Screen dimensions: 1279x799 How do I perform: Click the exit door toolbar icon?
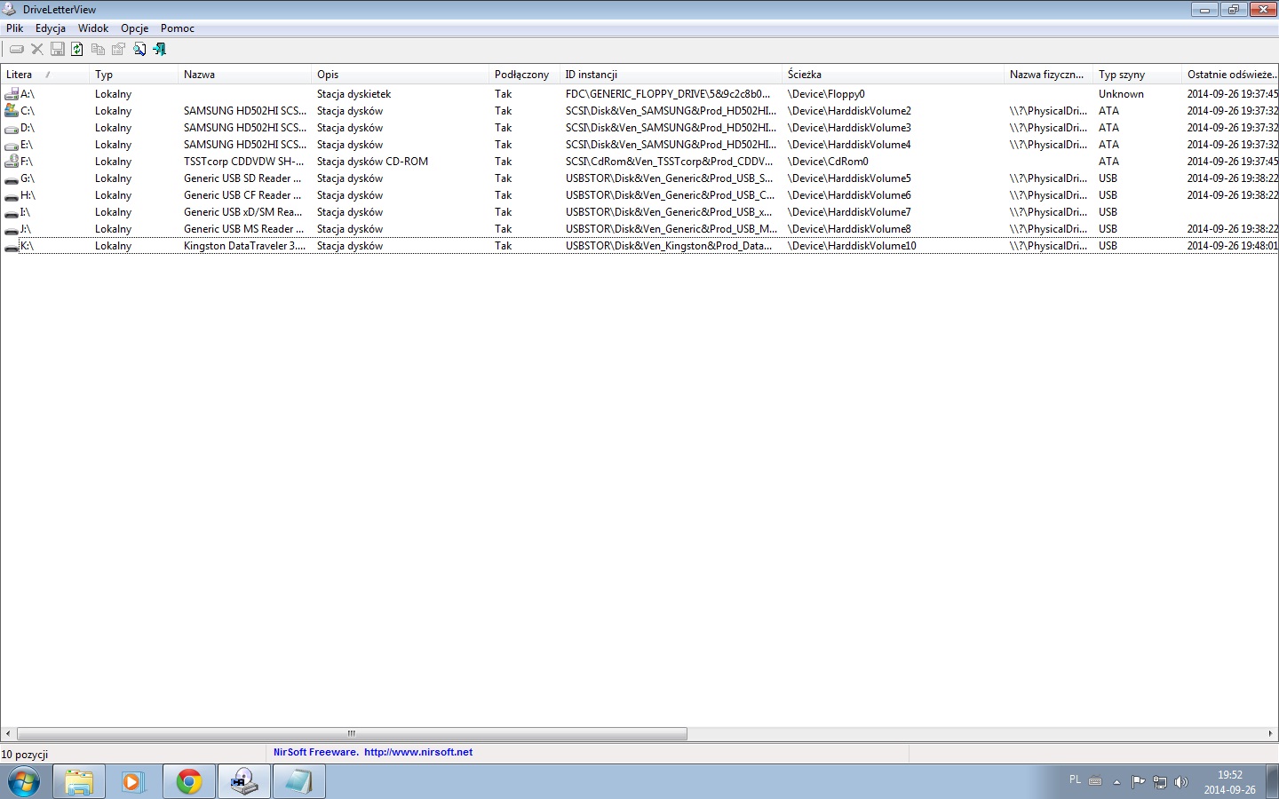coord(160,50)
